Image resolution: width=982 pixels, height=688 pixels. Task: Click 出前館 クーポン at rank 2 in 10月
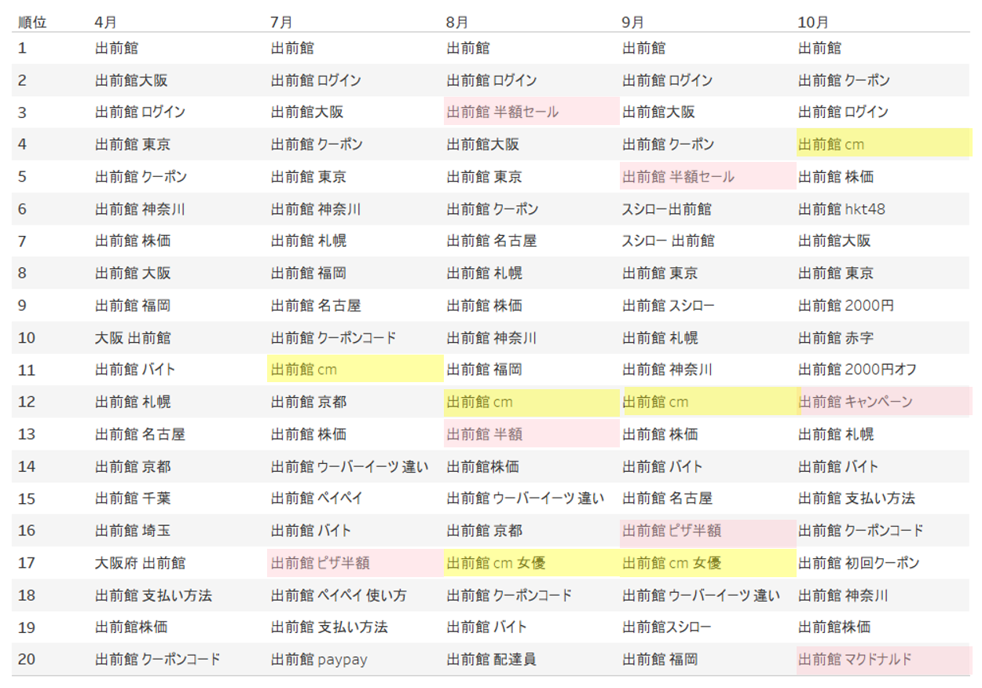[845, 80]
